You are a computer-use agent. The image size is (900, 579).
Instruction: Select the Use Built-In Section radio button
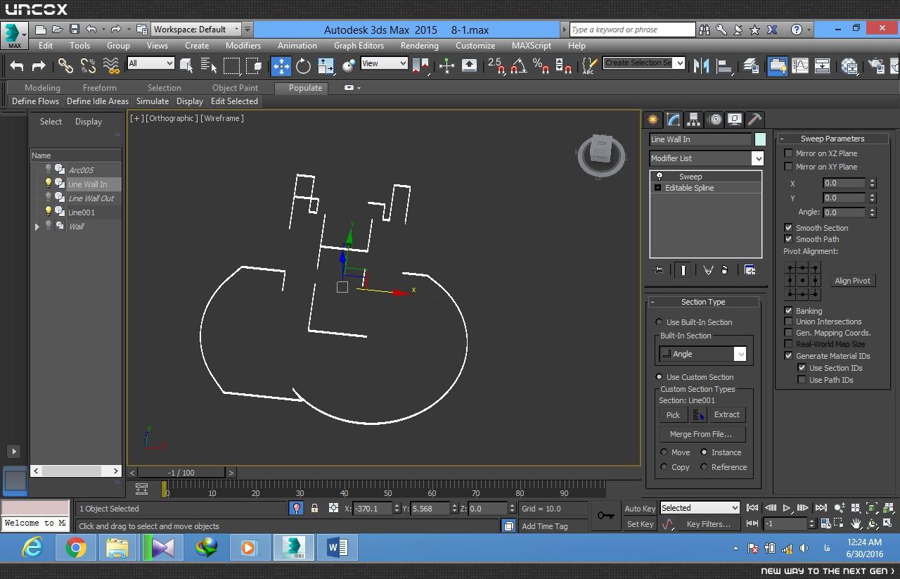tap(659, 322)
